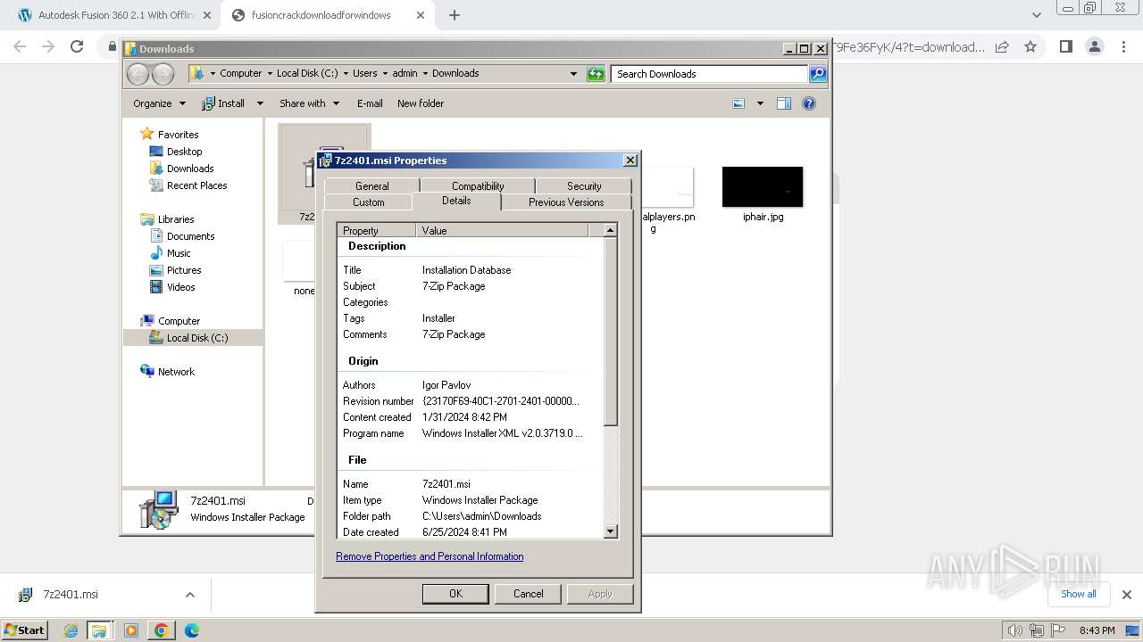Expand the view options dropdown arrow

point(760,103)
